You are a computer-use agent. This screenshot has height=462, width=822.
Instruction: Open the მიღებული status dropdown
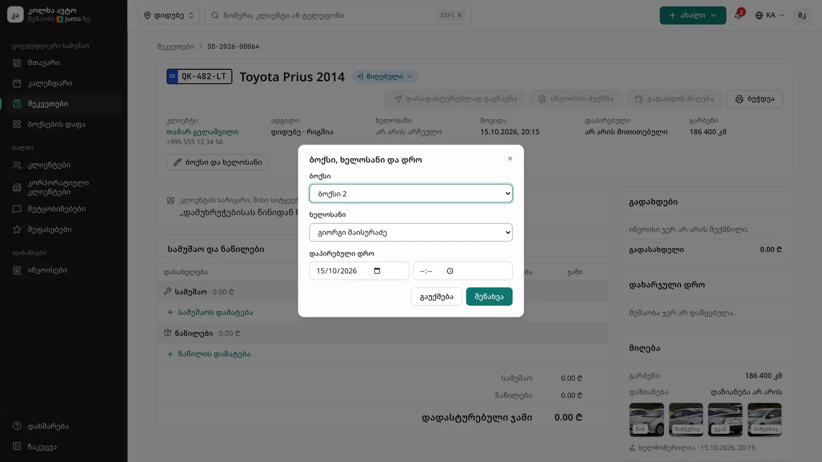[384, 76]
